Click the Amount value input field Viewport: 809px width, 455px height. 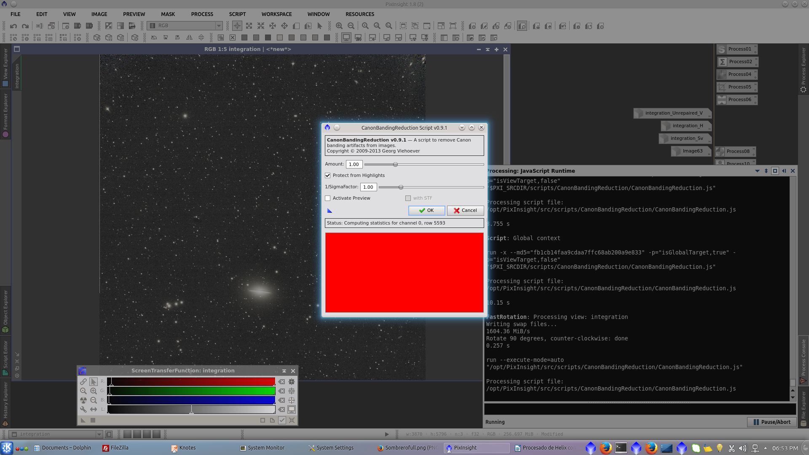click(x=354, y=165)
